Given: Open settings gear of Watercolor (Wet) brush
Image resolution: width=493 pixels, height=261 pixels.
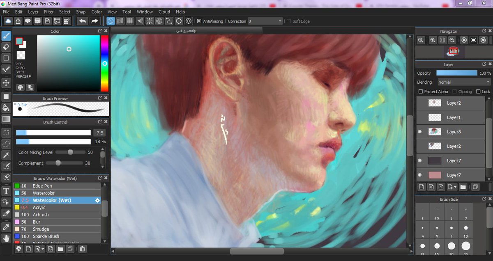Looking at the screenshot, I should [97, 200].
